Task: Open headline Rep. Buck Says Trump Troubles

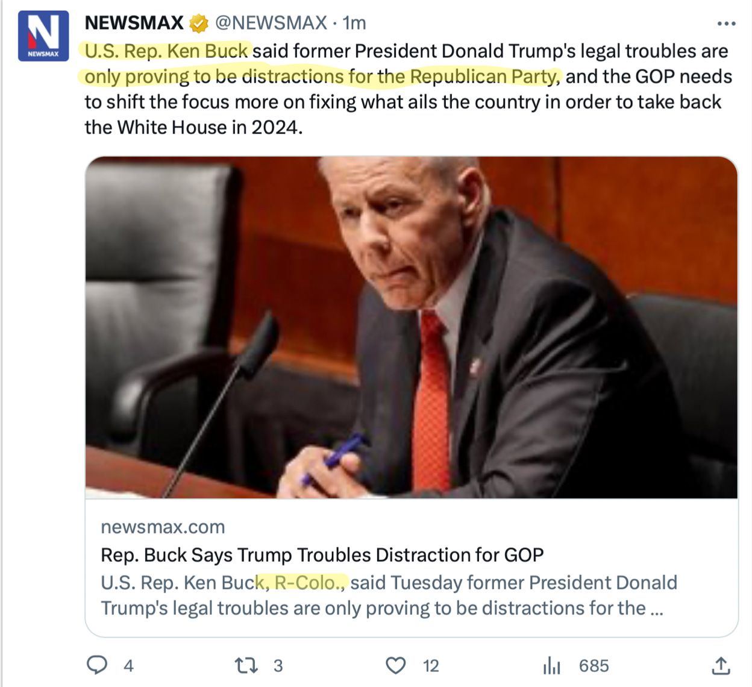Action: coord(322,554)
